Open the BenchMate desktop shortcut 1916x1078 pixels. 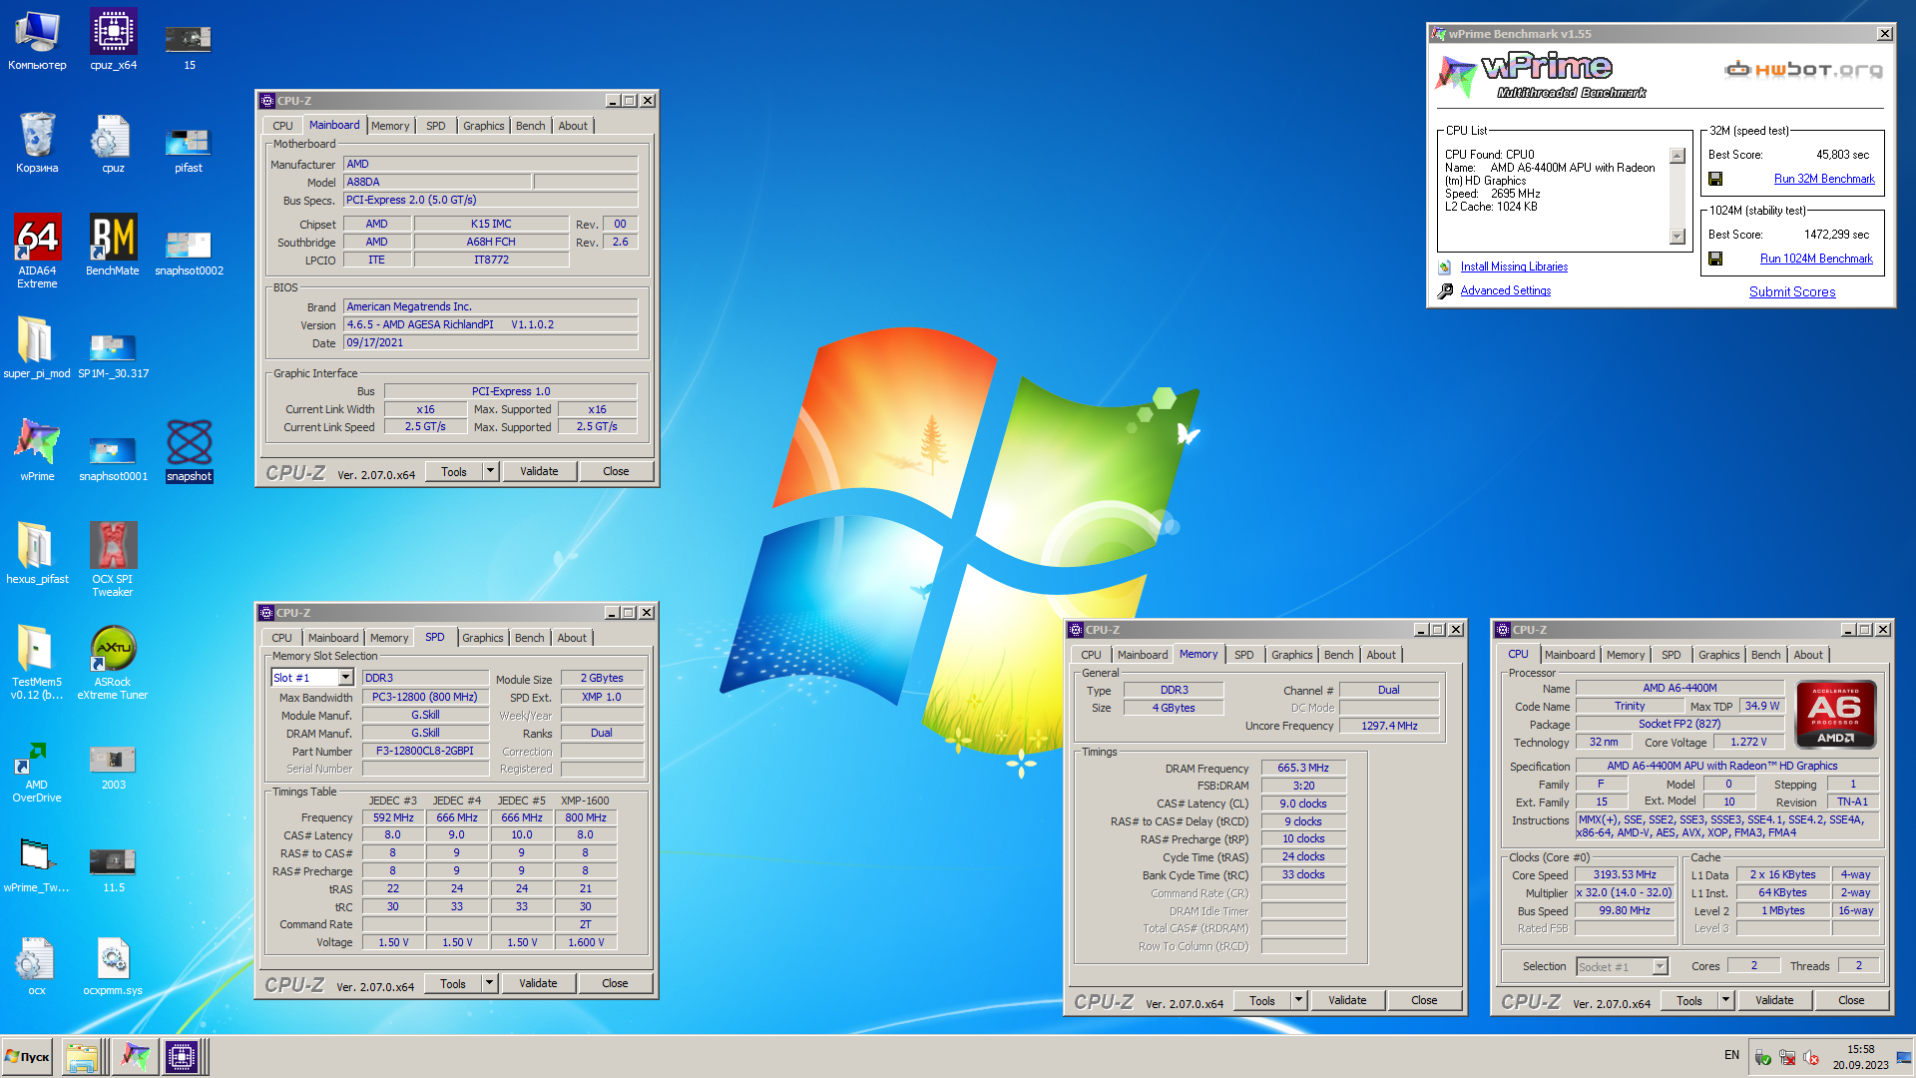[113, 246]
